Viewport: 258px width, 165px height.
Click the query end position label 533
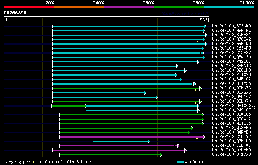pos(204,20)
